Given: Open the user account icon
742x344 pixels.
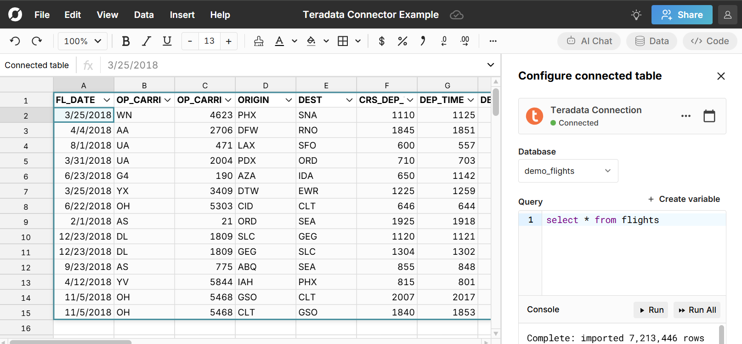Looking at the screenshot, I should tap(728, 15).
